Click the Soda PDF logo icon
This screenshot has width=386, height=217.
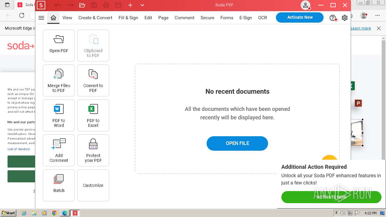[x=41, y=5]
